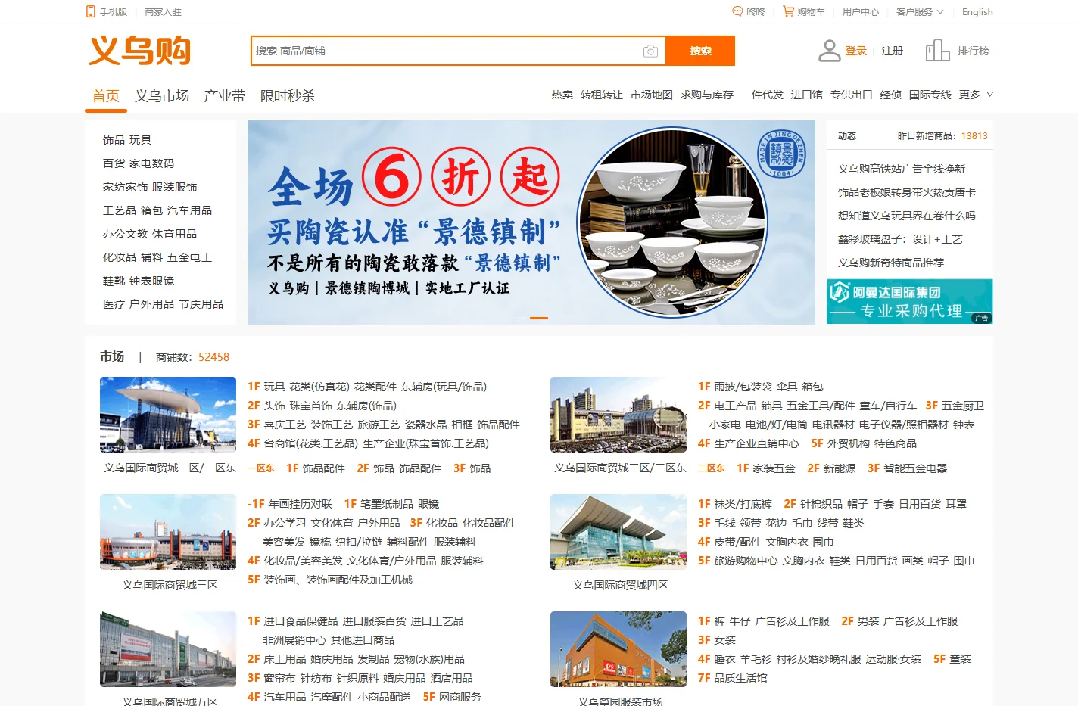This screenshot has width=1078, height=706.
Task: Open 国际专线 in the navigation bar
Action: tap(930, 95)
